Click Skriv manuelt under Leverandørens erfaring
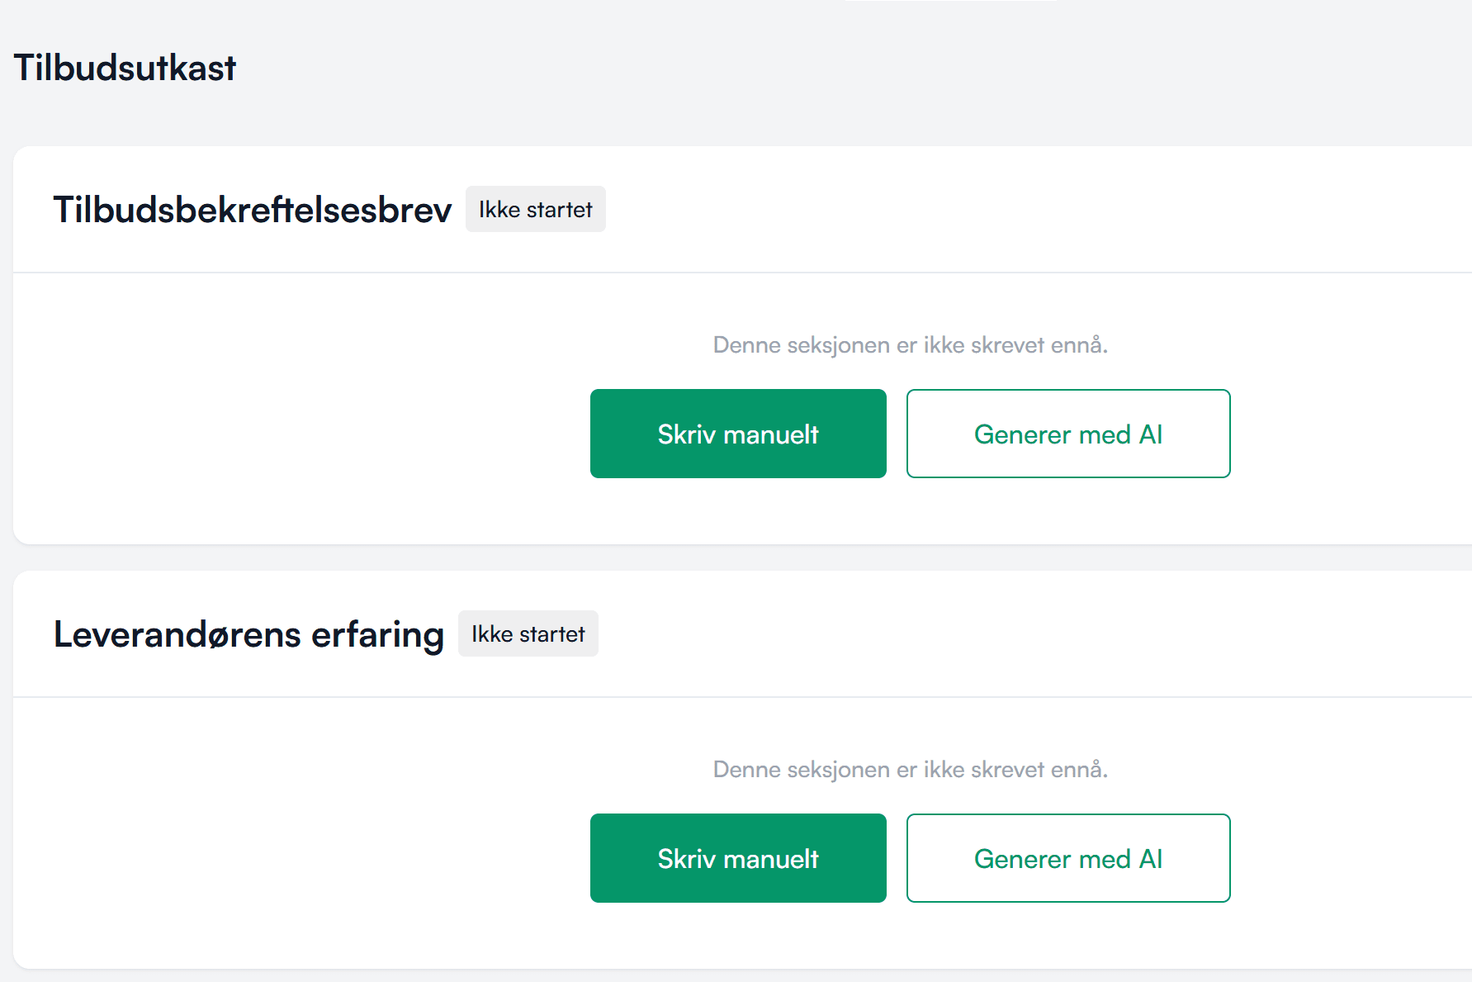Viewport: 1472px width, 982px height. tap(738, 858)
